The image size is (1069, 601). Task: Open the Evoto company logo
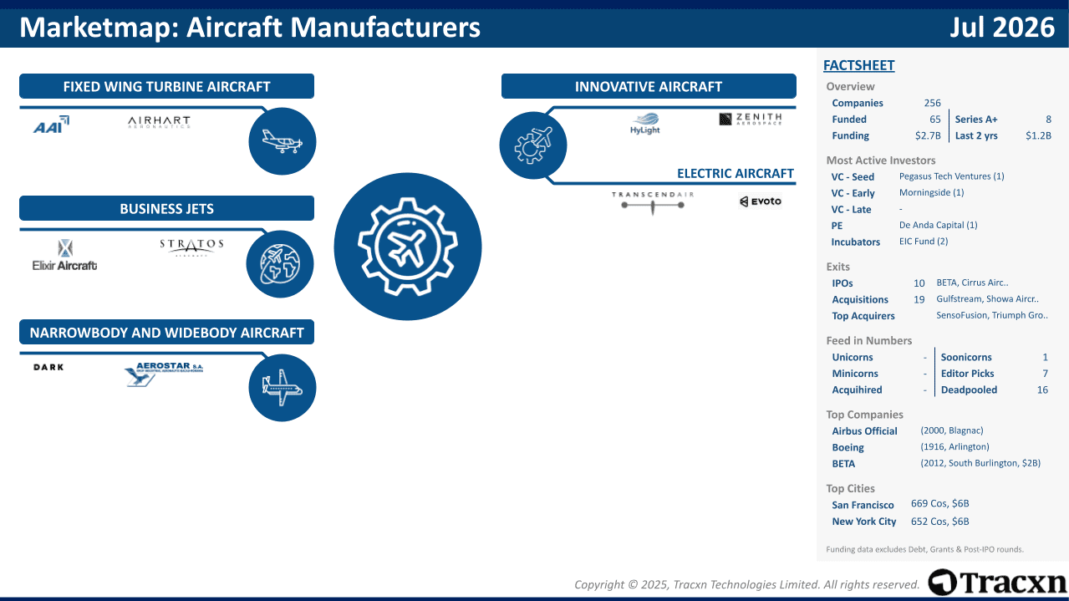click(x=761, y=201)
